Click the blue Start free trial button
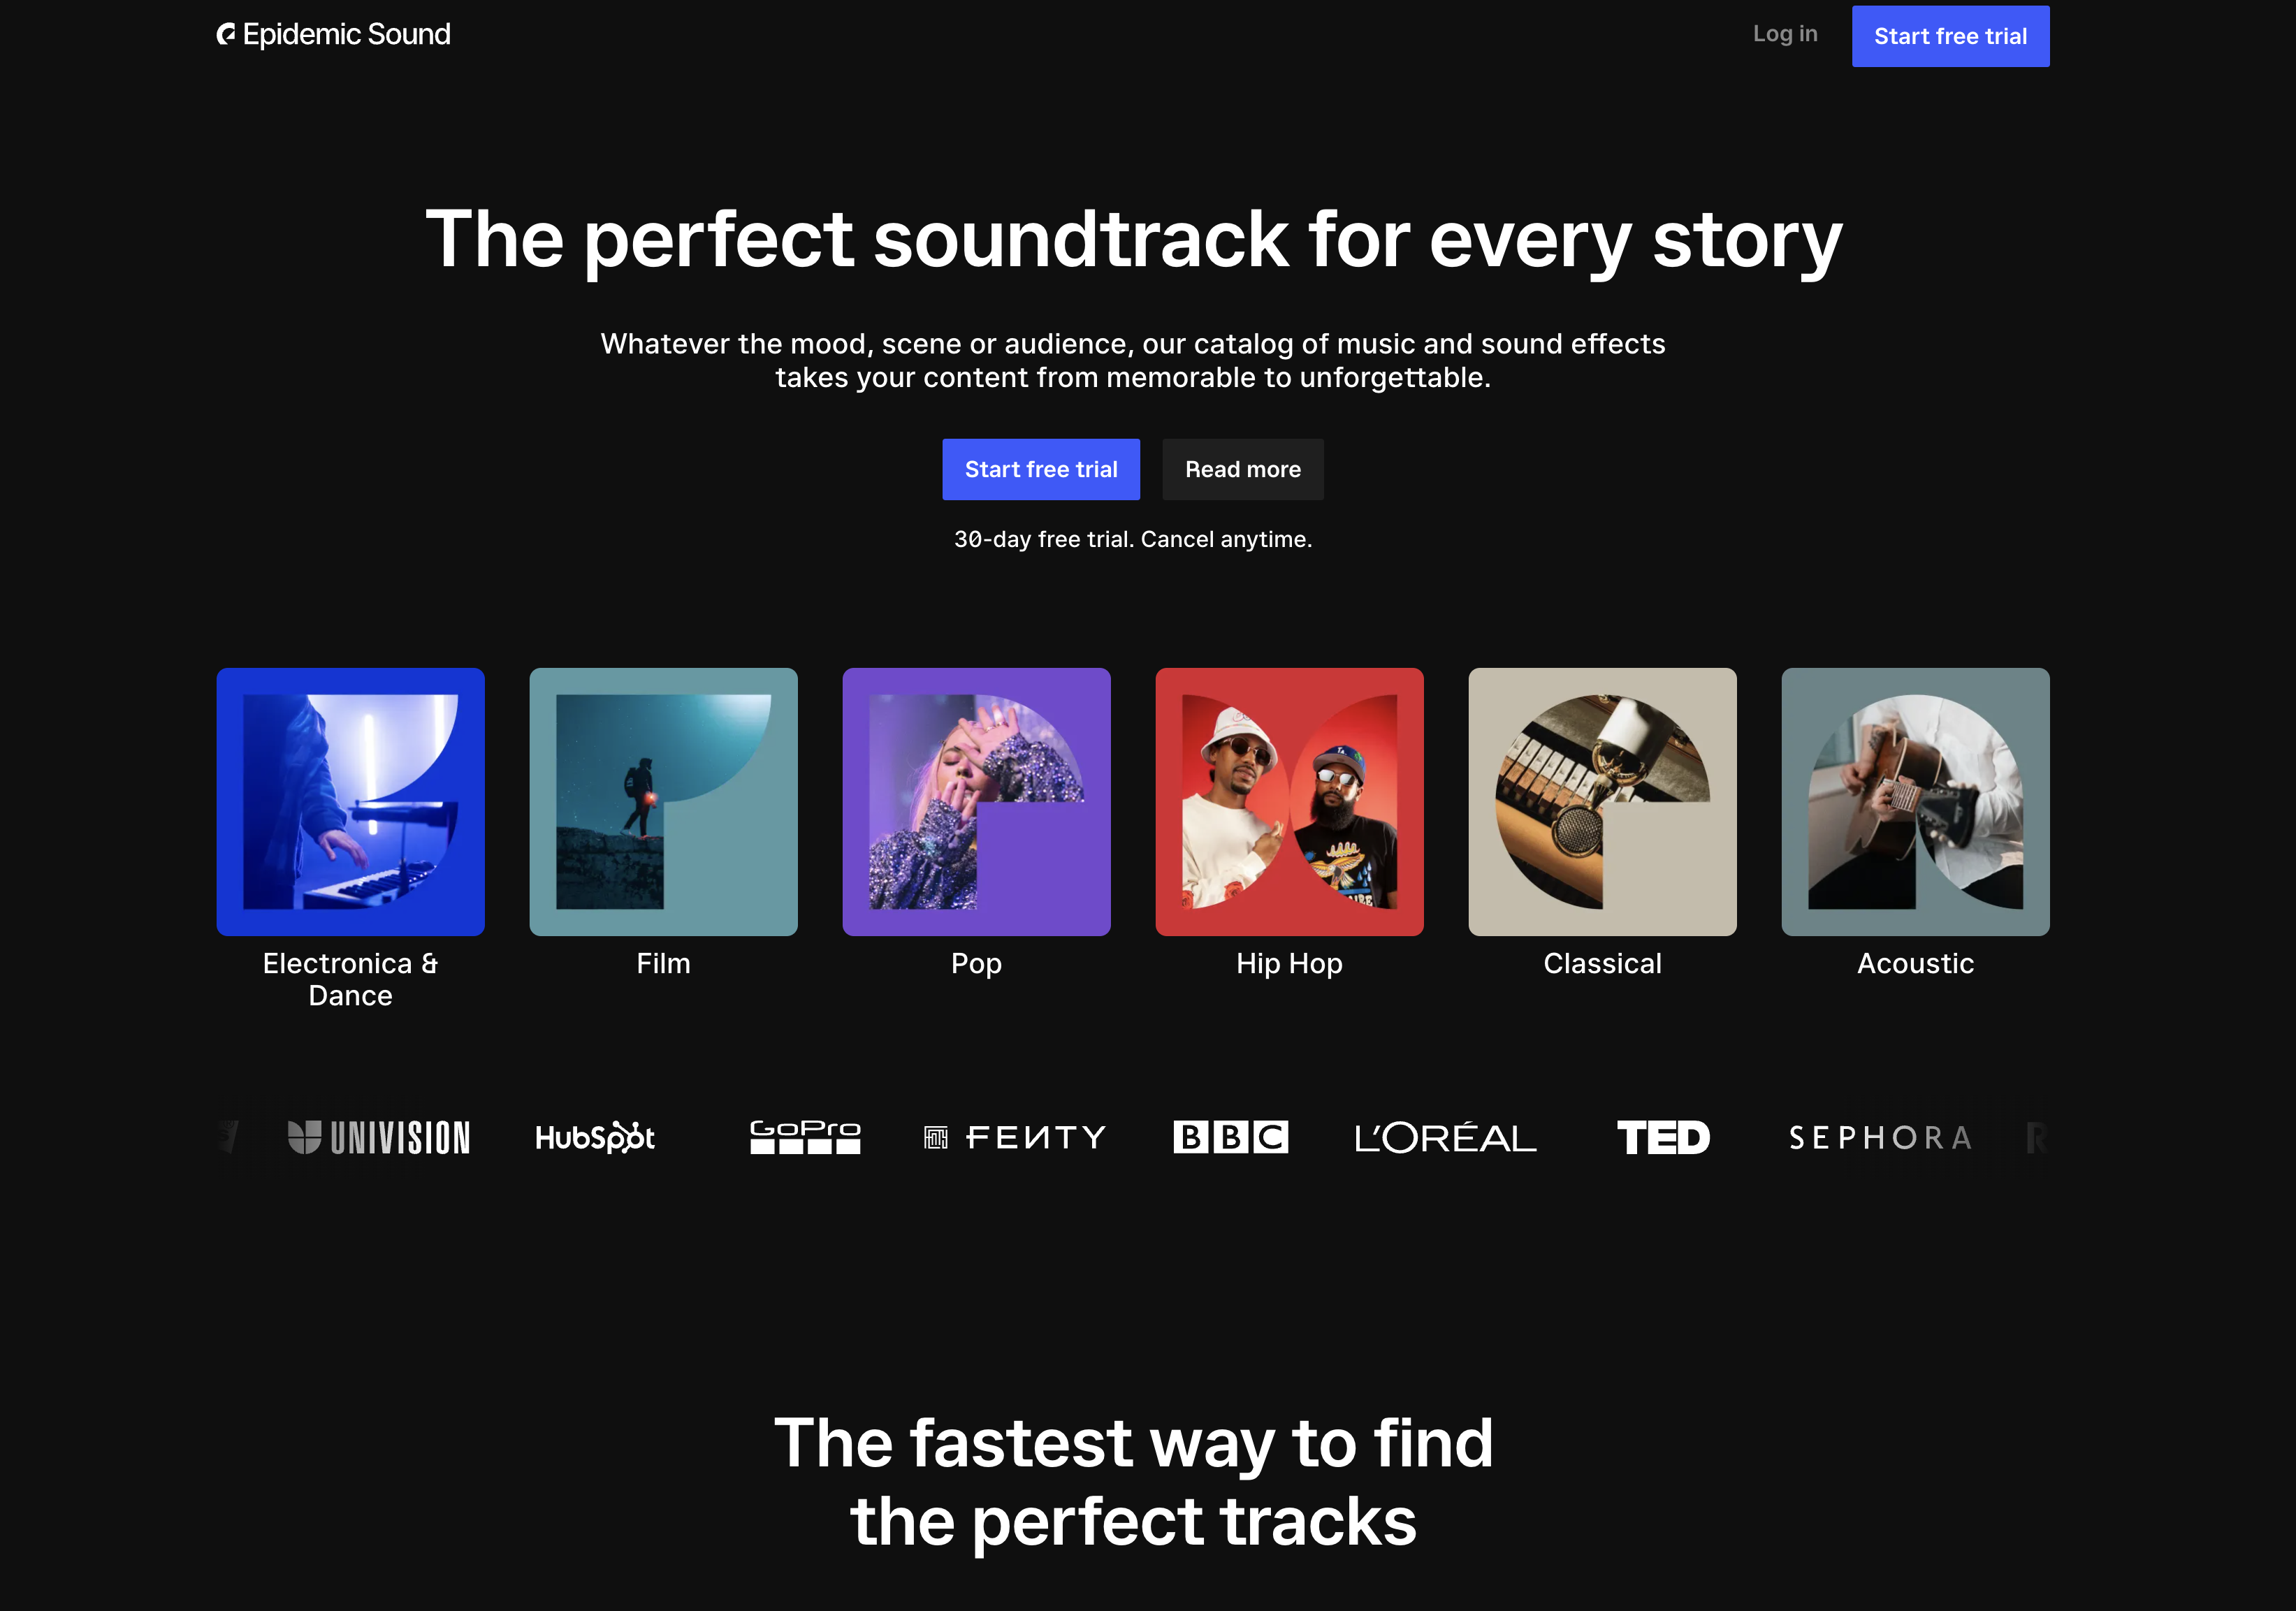The width and height of the screenshot is (2296, 1611). point(1042,469)
